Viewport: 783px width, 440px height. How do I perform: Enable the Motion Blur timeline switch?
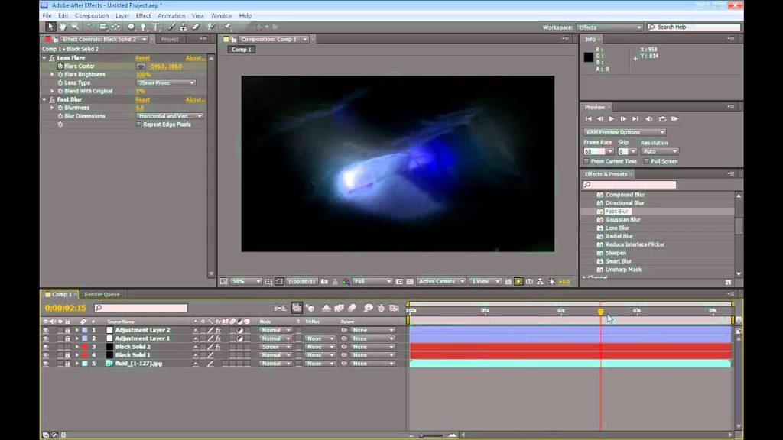352,308
